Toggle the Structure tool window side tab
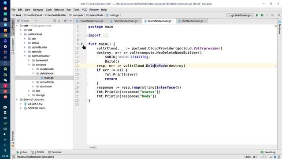 coord(13,46)
